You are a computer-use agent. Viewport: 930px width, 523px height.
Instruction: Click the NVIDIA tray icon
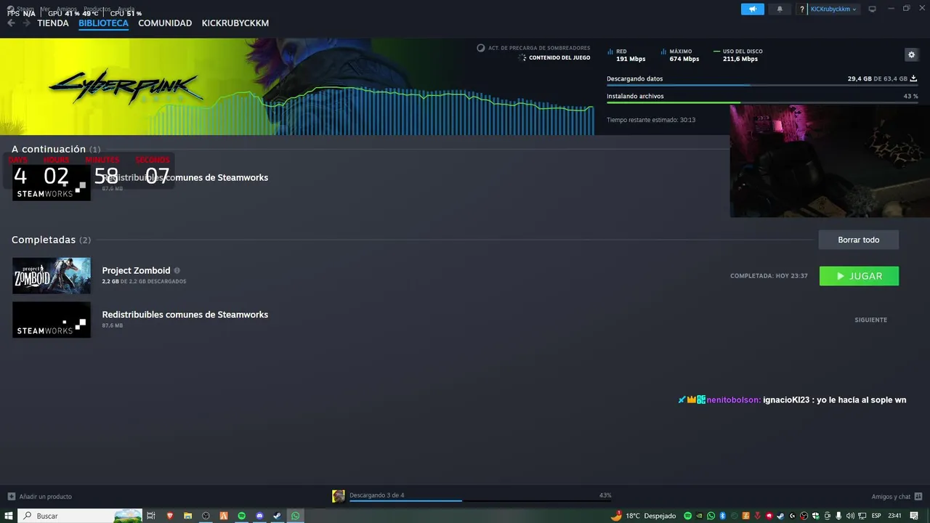pyautogui.click(x=699, y=516)
